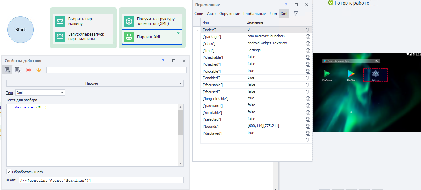Select the ["long-clickable"] name cell

[223, 99]
